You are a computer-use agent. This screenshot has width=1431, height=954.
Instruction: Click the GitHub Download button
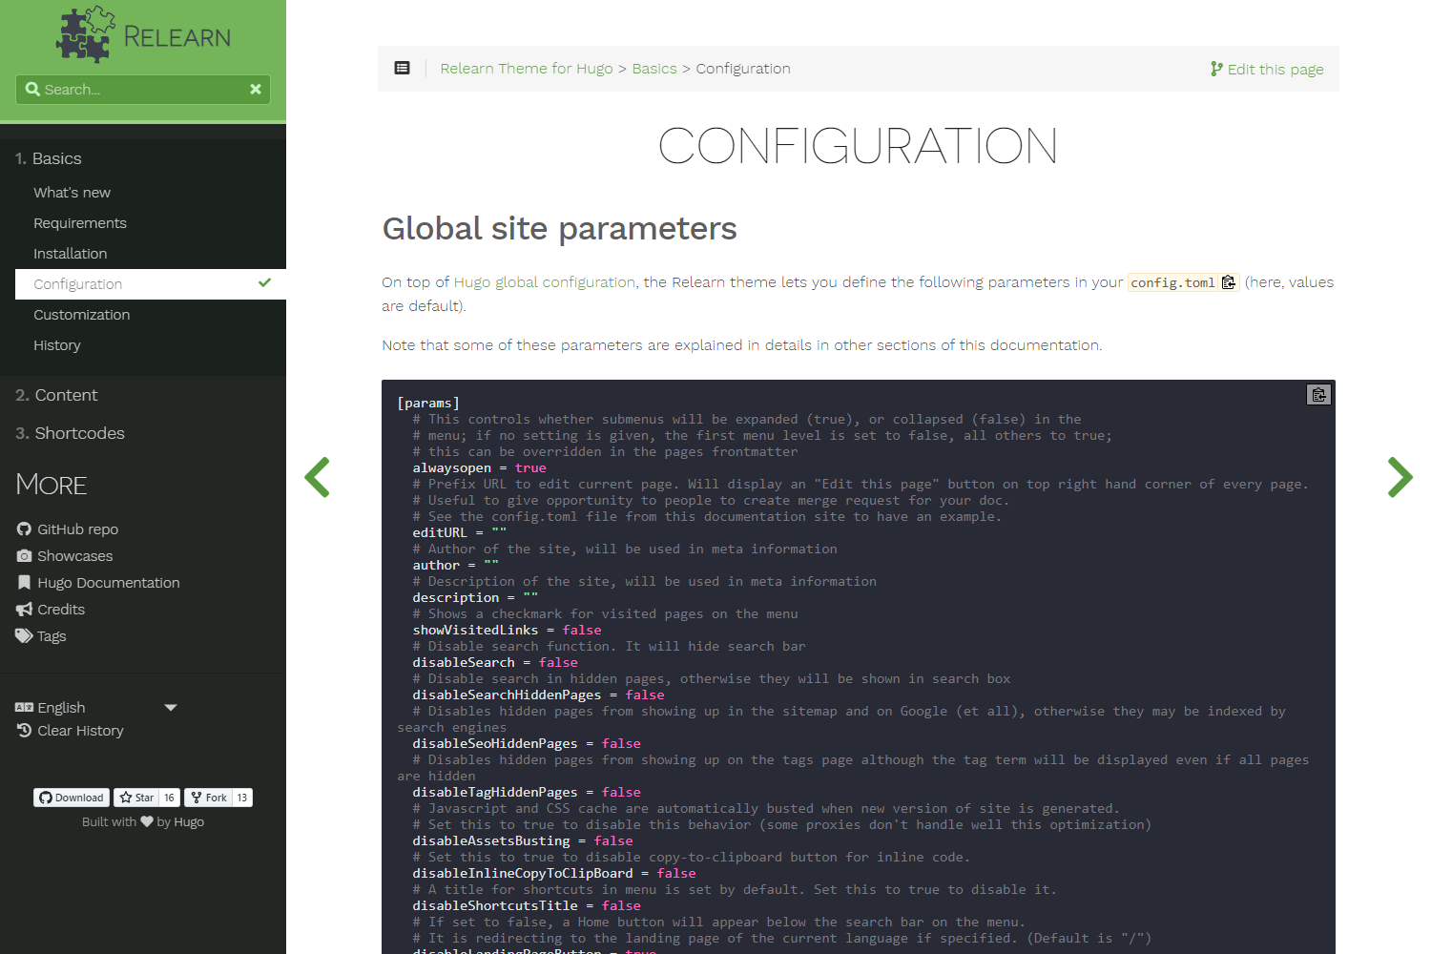(x=72, y=798)
